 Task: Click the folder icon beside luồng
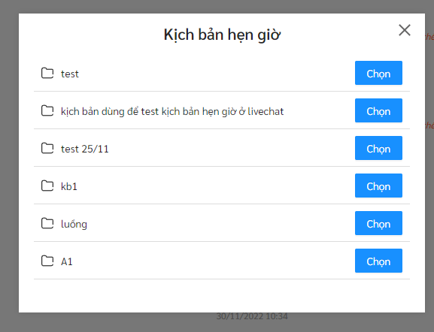tap(47, 224)
